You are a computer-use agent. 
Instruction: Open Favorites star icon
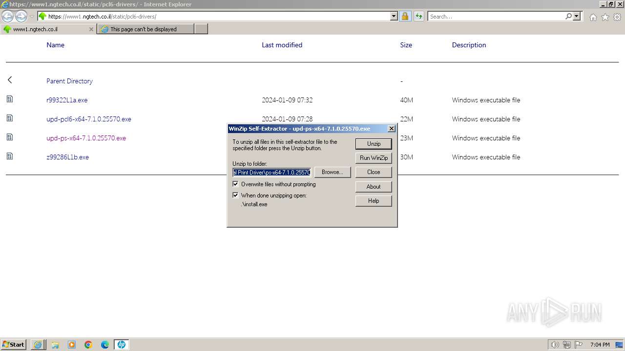(x=605, y=17)
